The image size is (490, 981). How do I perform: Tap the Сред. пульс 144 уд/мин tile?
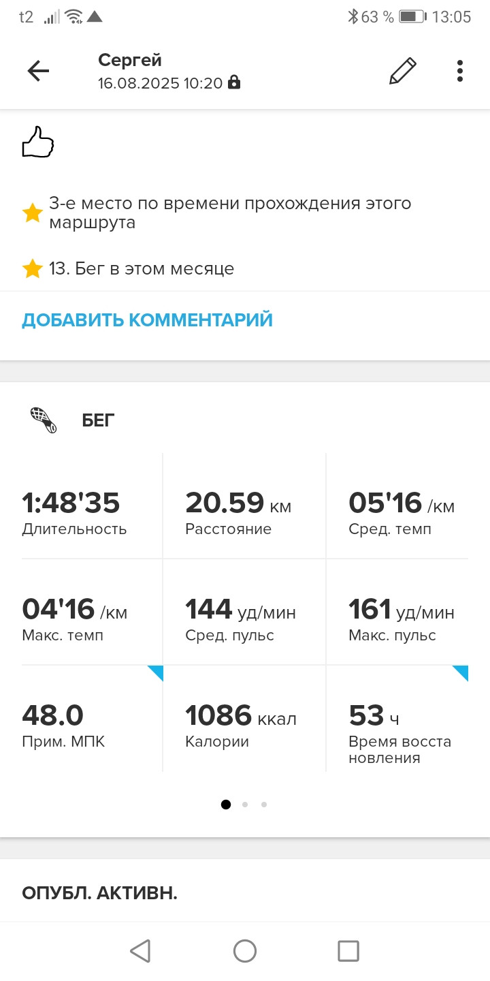(244, 612)
